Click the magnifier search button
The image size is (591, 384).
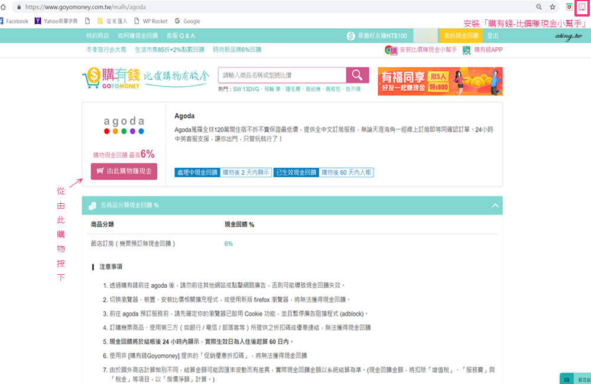click(357, 75)
